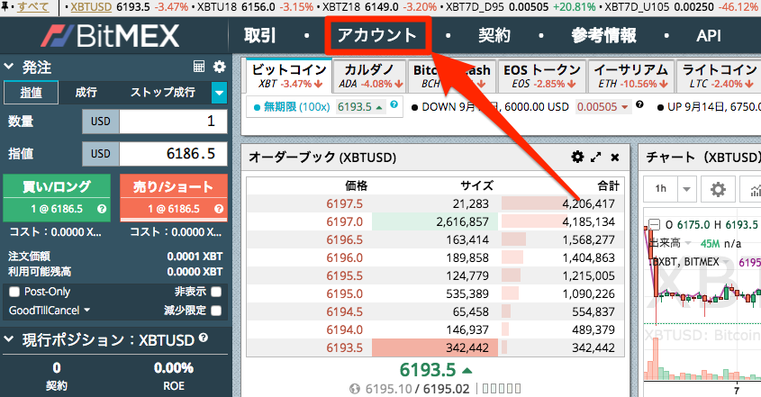Screen dimensions: 761x397
Task: Close the Order Book panel
Action: (614, 158)
